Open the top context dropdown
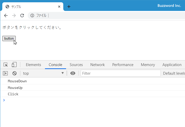Screen dimensions: 185x127 43,73
